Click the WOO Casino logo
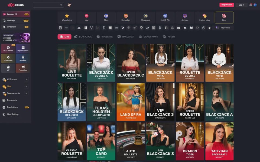This screenshot has height=162, width=260. 16,5
